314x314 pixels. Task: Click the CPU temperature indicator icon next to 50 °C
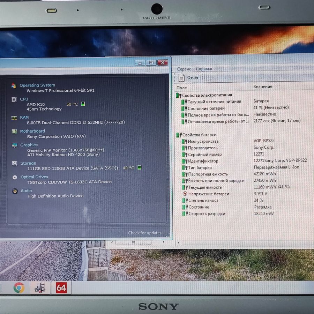[83, 104]
